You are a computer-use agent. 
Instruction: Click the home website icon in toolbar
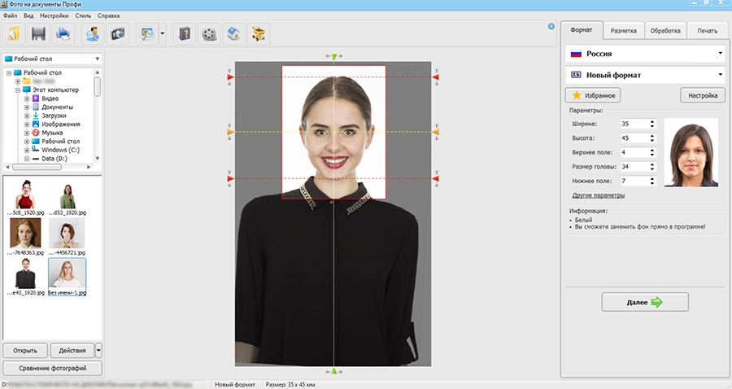(x=234, y=33)
